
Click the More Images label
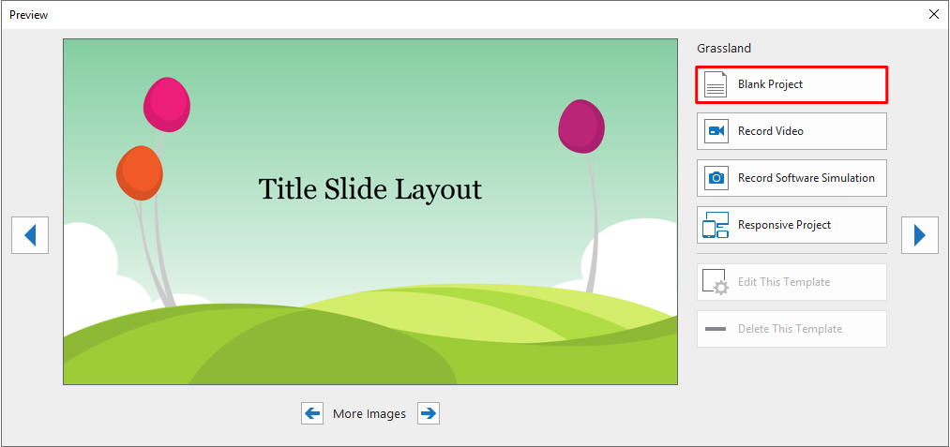(369, 414)
